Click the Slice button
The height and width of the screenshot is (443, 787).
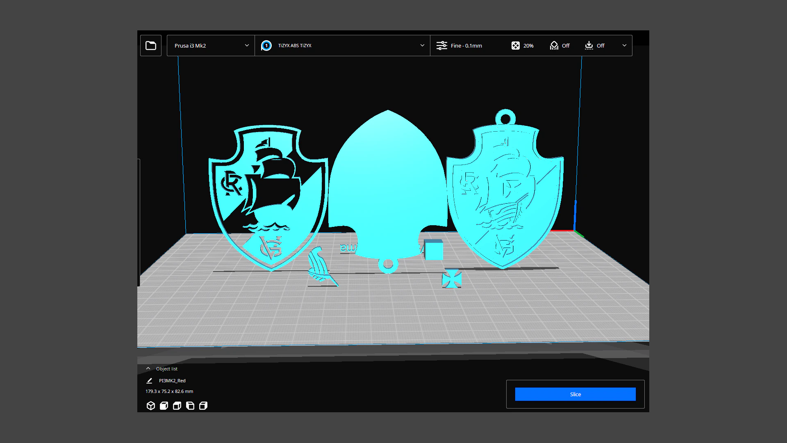coord(575,394)
